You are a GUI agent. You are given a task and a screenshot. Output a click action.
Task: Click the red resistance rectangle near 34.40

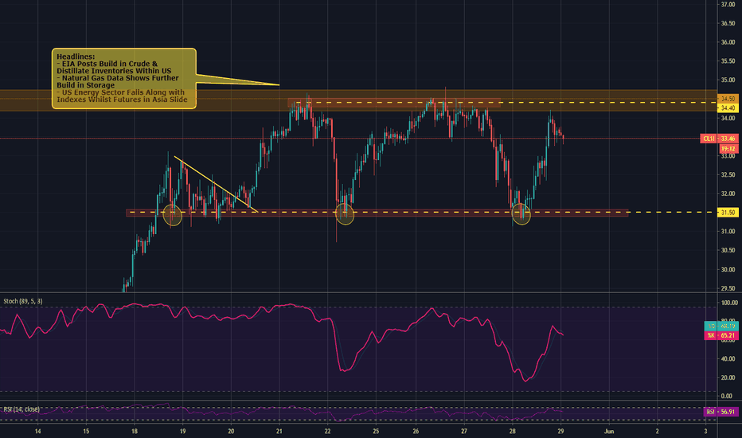(x=394, y=103)
